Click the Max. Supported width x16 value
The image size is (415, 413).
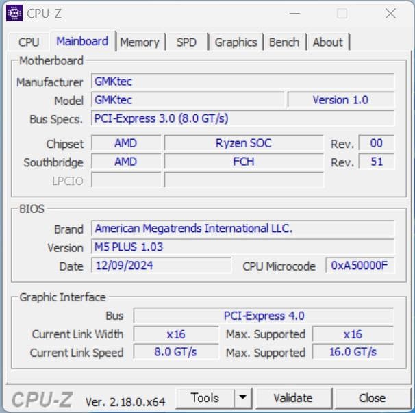[353, 334]
